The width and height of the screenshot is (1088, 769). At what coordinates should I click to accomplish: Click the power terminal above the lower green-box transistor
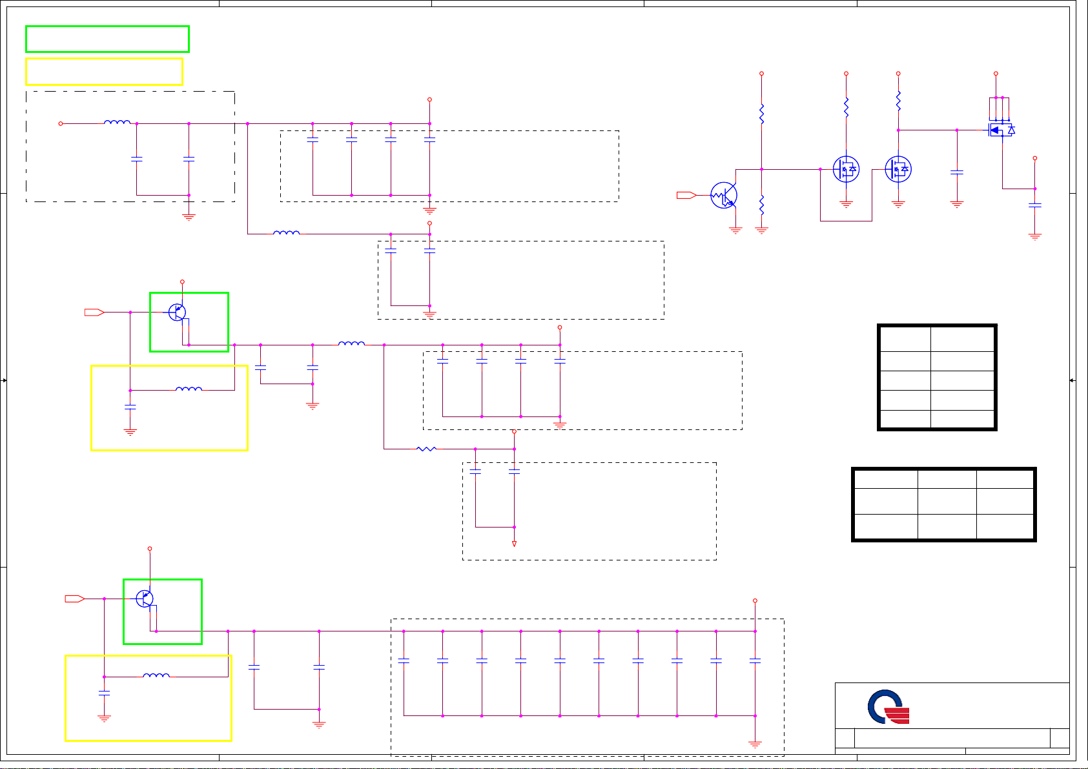150,548
